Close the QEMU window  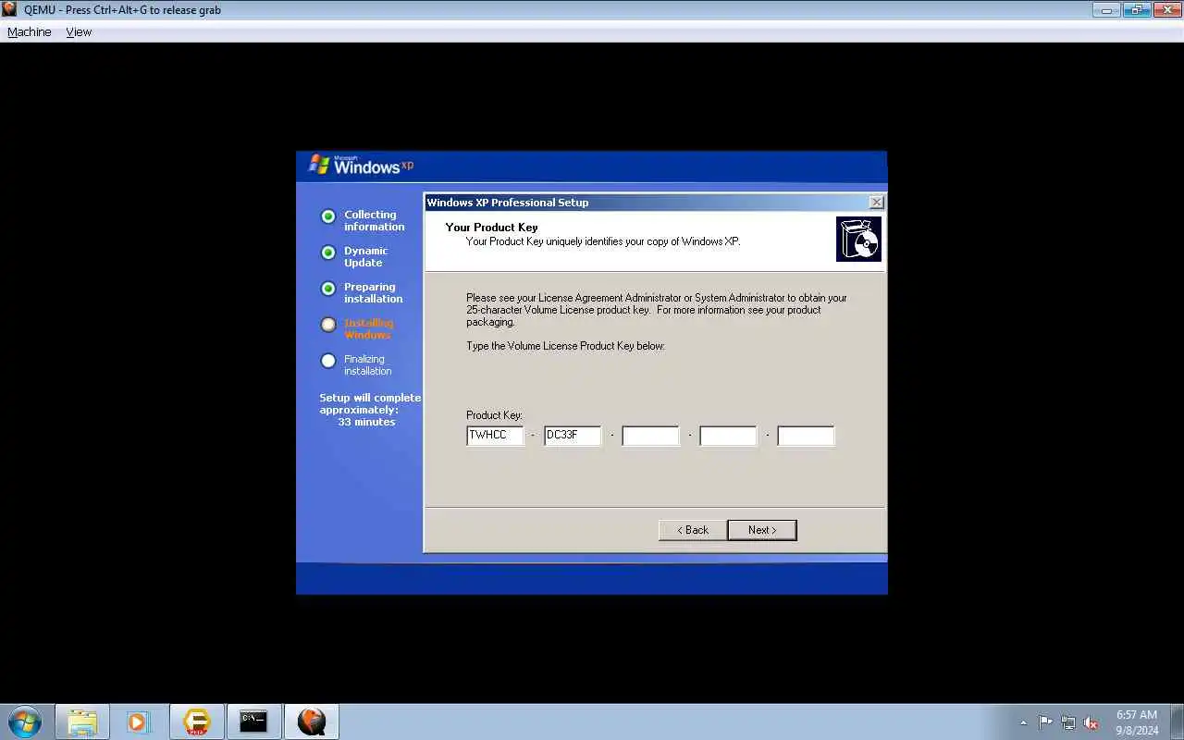[1165, 10]
